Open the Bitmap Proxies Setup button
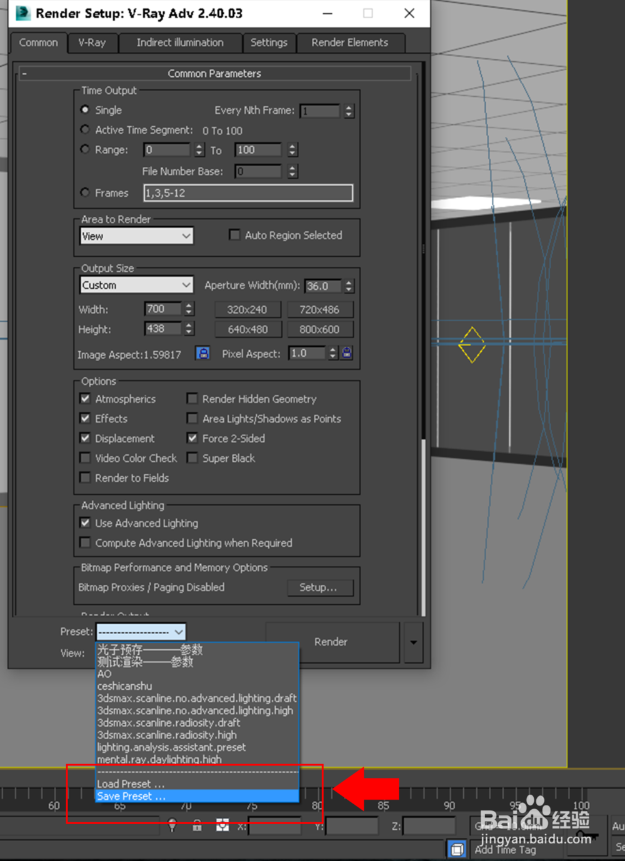Image resolution: width=625 pixels, height=861 pixels. [x=320, y=587]
